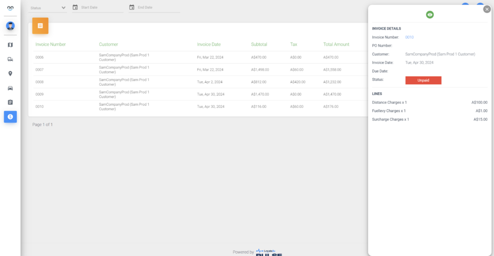Close the invoice details panel
Viewport: 494px width, 256px height.
click(x=487, y=10)
